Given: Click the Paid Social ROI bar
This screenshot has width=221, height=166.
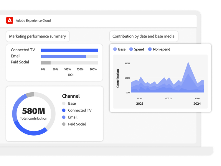Looking at the screenshot, I should [46, 63].
